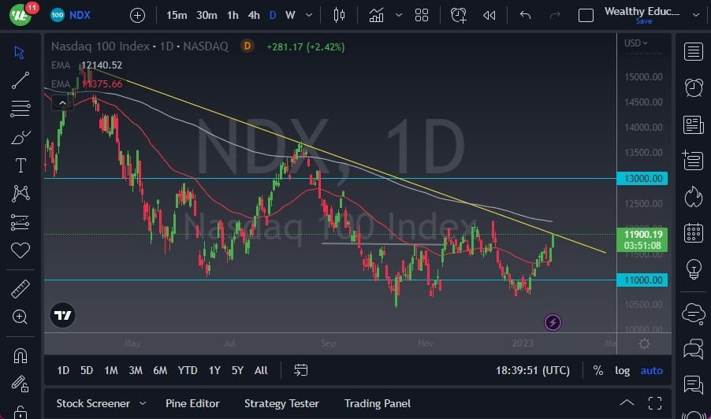Toggle magnet mode

pyautogui.click(x=20, y=355)
